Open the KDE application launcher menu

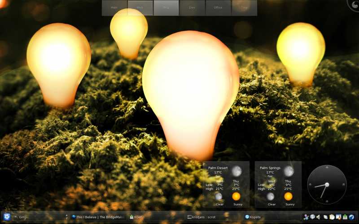(7, 217)
